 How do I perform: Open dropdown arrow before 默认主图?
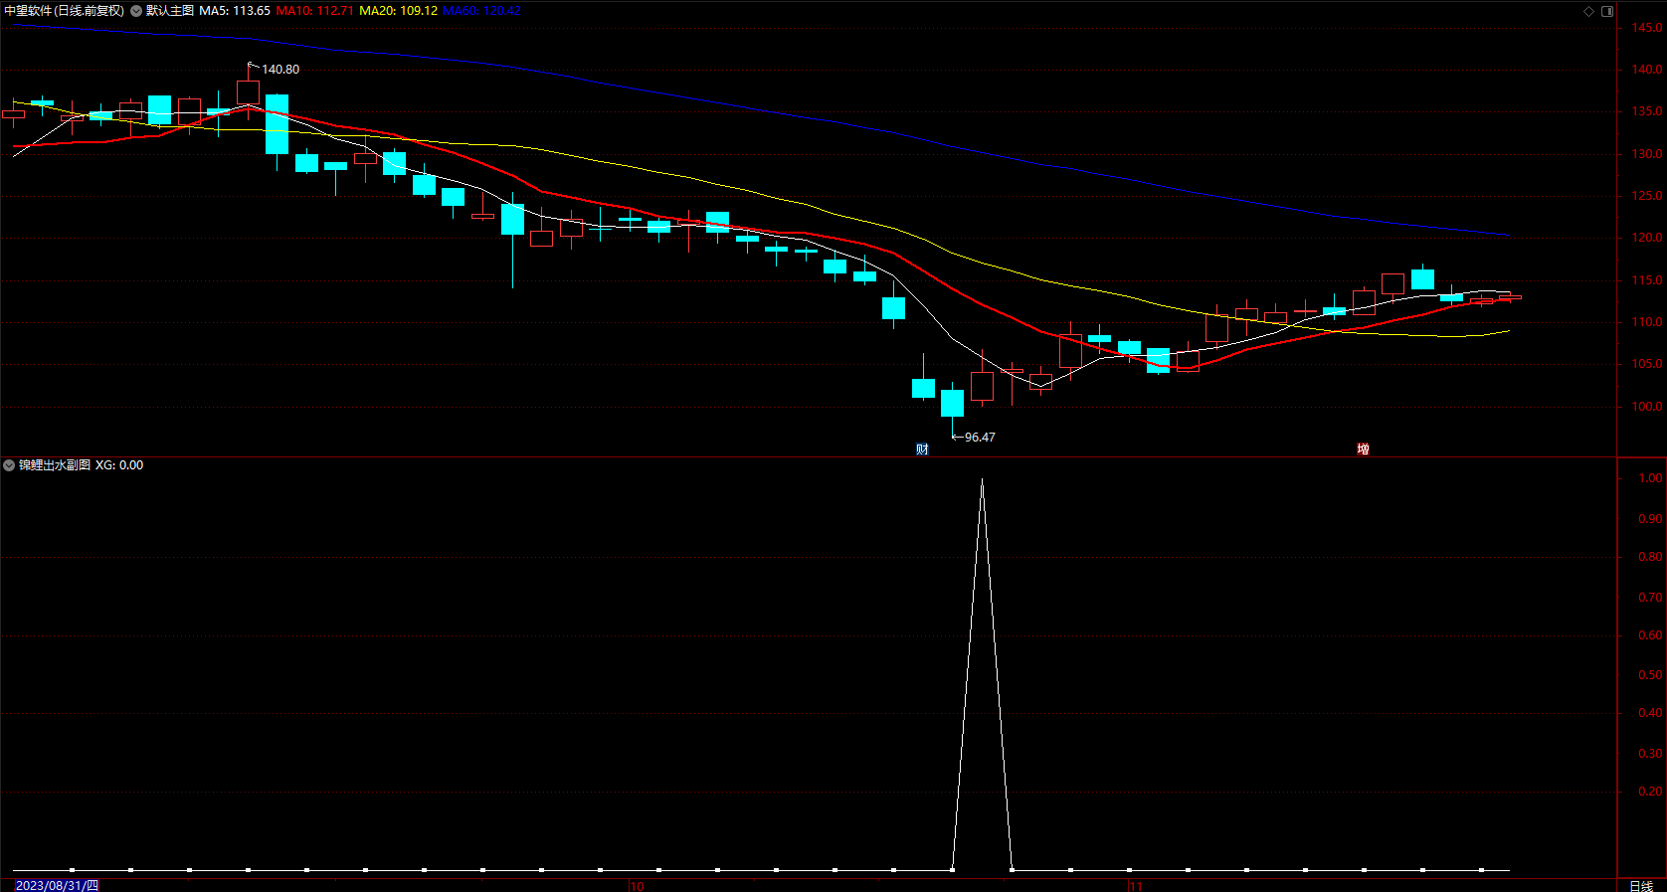136,11
